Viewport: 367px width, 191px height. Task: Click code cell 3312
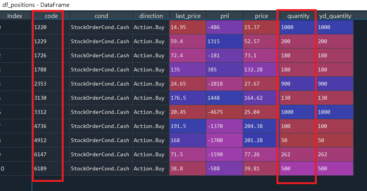pyautogui.click(x=51, y=112)
